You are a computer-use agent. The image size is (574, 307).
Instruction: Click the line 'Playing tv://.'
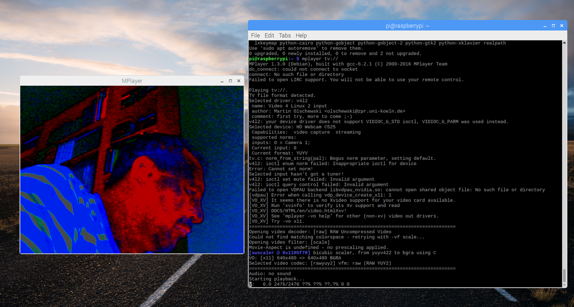coord(267,90)
